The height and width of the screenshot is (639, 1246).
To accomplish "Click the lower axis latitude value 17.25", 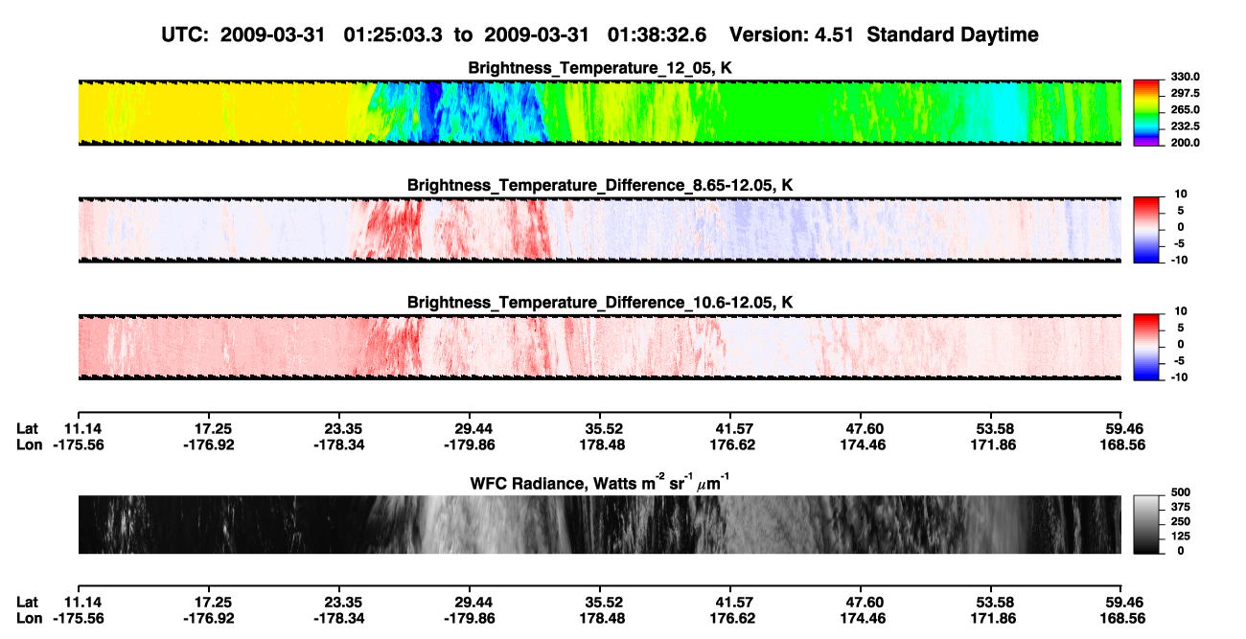I will click(213, 602).
